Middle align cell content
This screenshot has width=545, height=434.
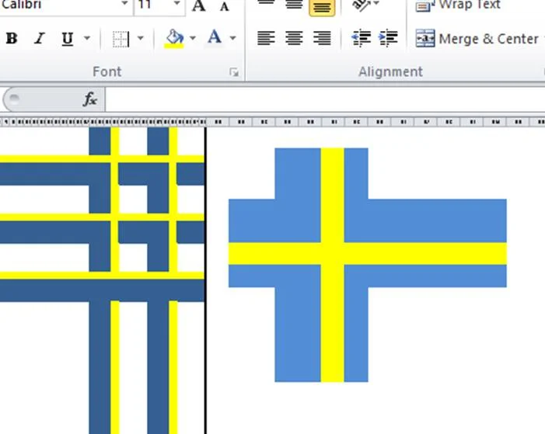coord(294,4)
